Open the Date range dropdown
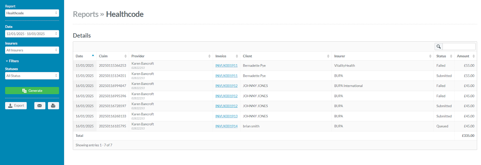481x165 pixels. [32, 34]
